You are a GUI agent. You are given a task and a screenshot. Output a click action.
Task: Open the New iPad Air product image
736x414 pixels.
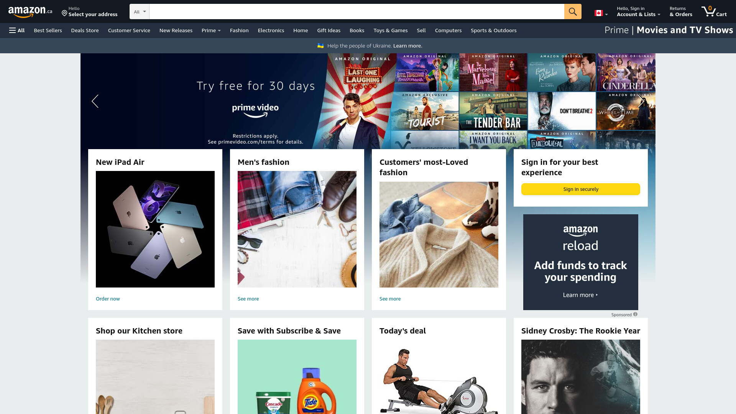[x=155, y=229]
